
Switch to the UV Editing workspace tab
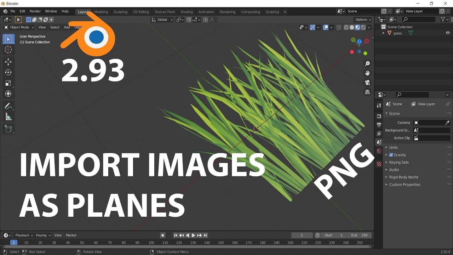coord(141,12)
